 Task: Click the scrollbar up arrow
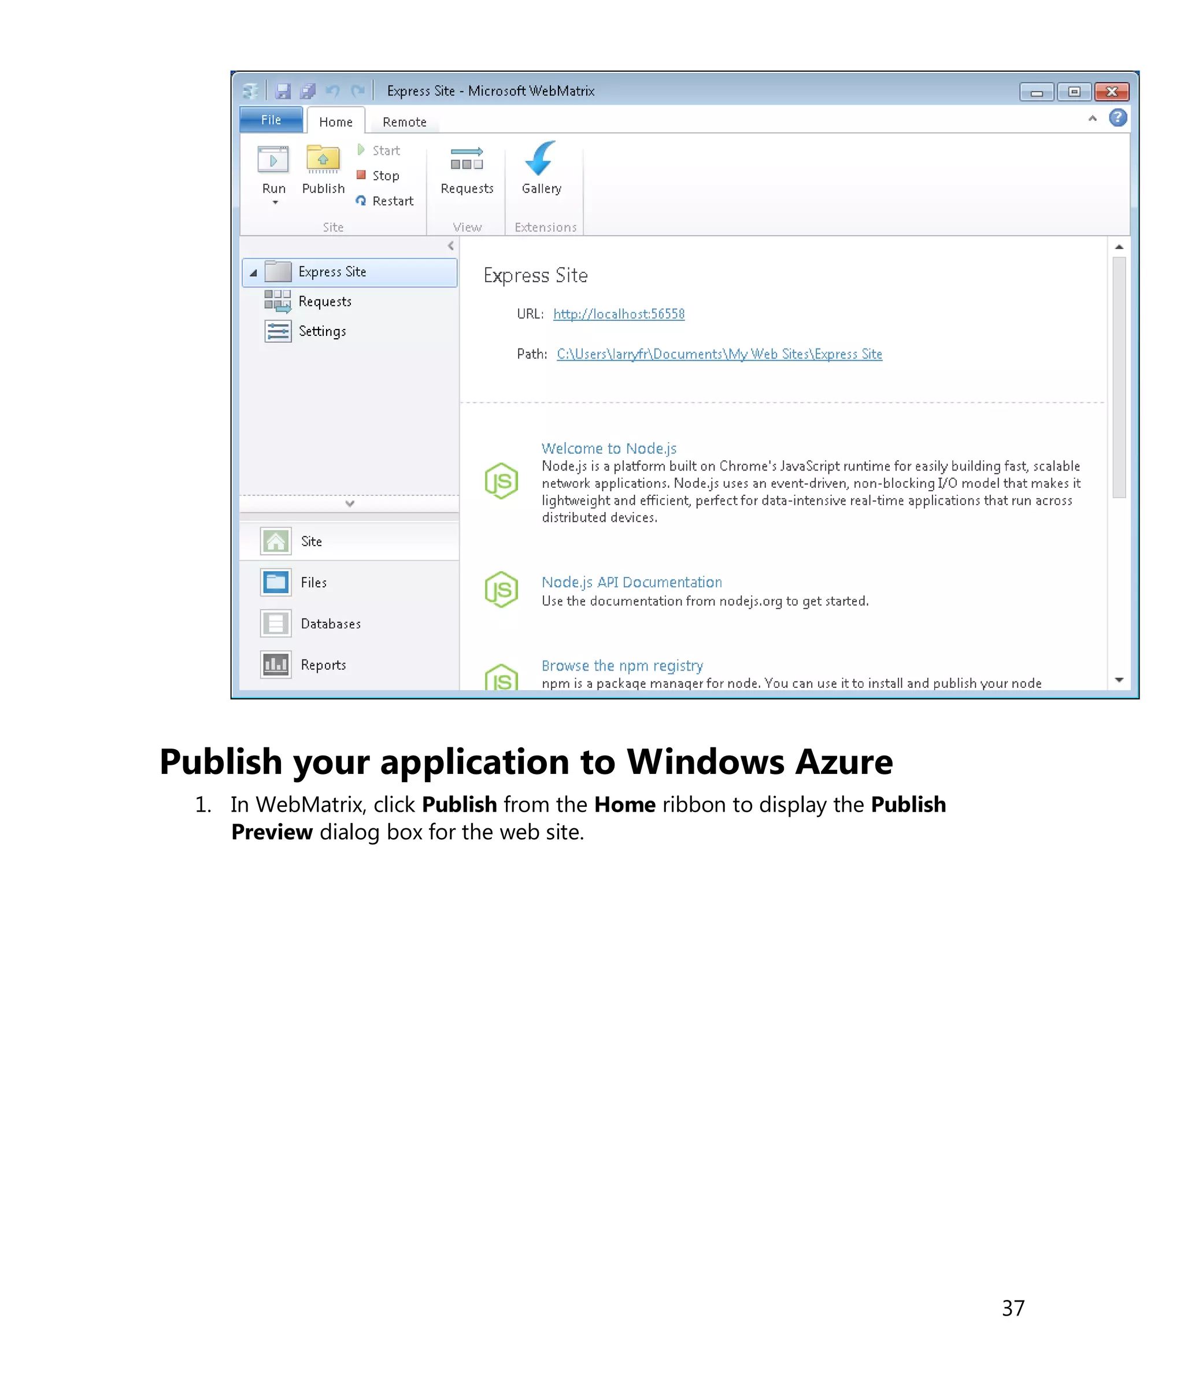tap(1119, 247)
